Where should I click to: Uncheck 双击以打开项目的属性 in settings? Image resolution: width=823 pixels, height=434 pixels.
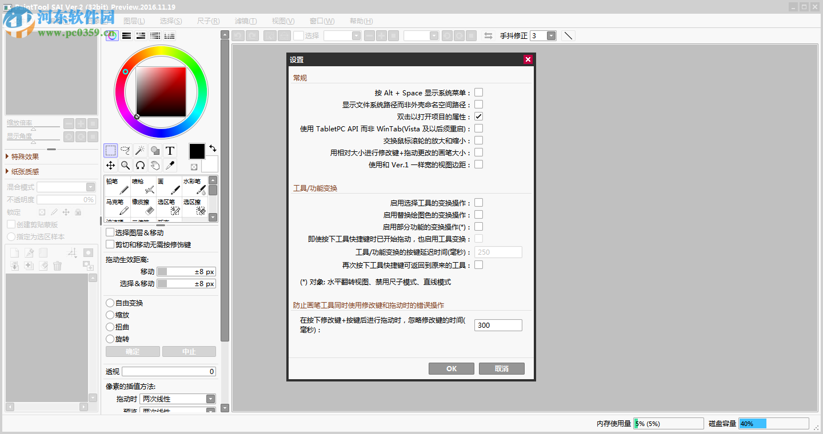[x=478, y=116]
